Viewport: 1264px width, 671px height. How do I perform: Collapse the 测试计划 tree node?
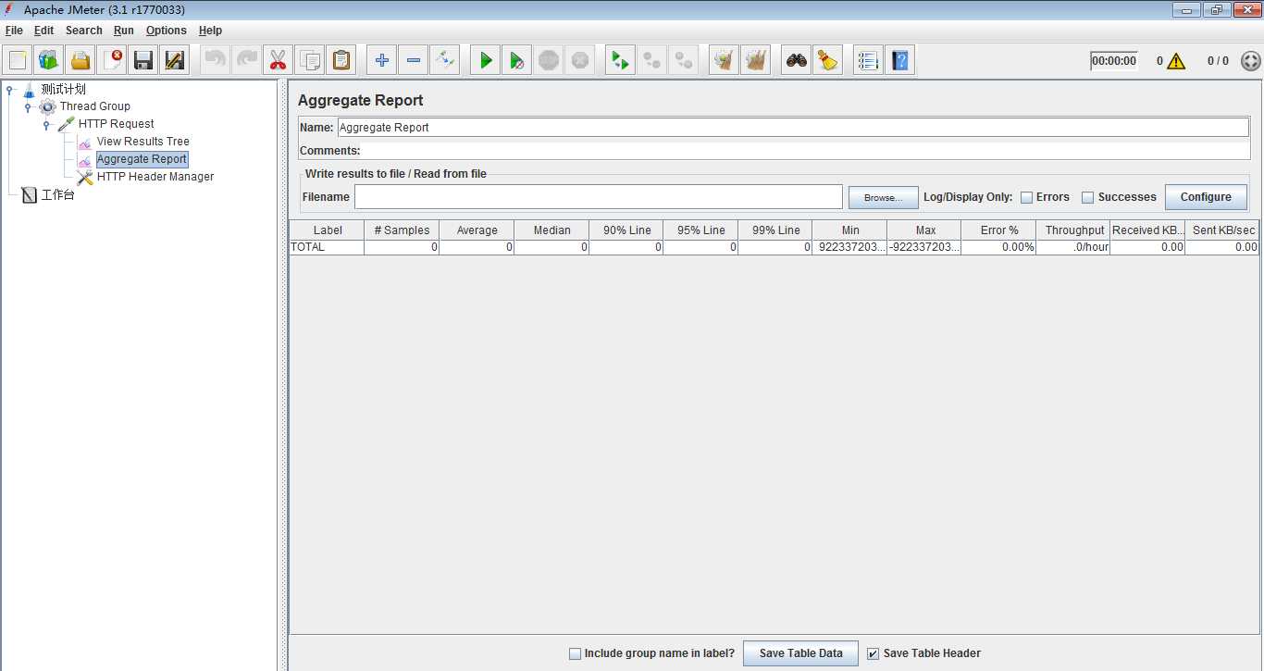(9, 90)
